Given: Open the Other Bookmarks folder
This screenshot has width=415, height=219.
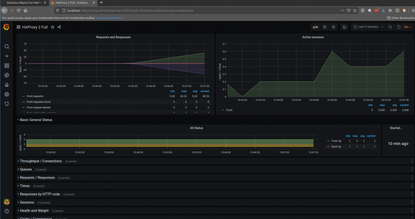Looking at the screenshot, I should click(x=401, y=18).
